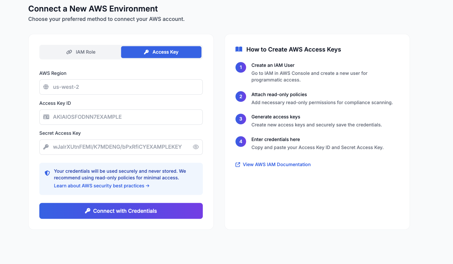
Task: Click the 'How to Create AWS Access Keys' heading
Action: pyautogui.click(x=294, y=49)
